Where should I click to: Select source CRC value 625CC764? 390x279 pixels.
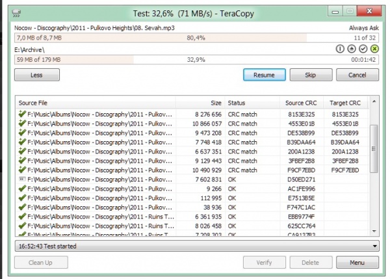coord(302,226)
